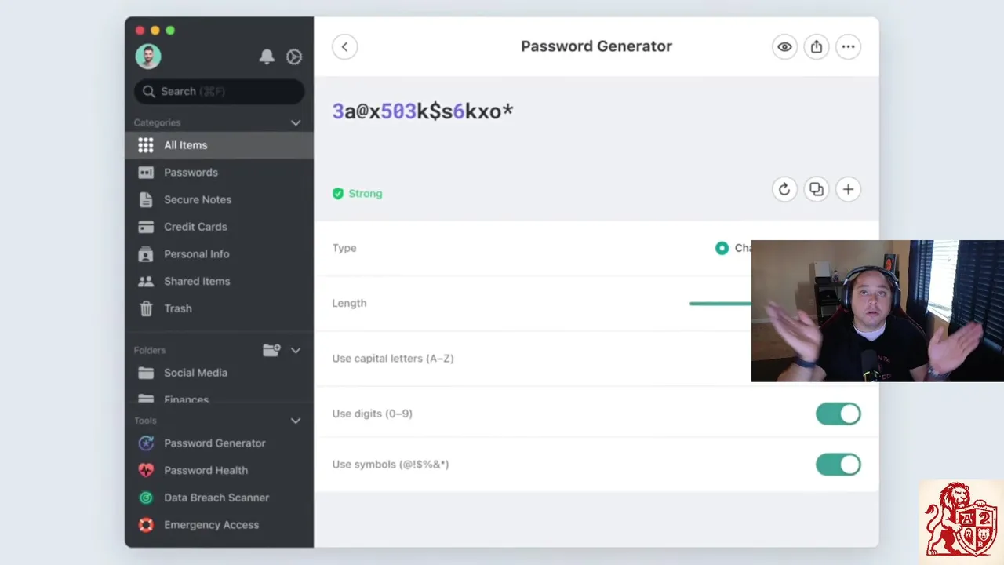Open Password Health in sidebar
This screenshot has width=1004, height=565.
pyautogui.click(x=206, y=470)
